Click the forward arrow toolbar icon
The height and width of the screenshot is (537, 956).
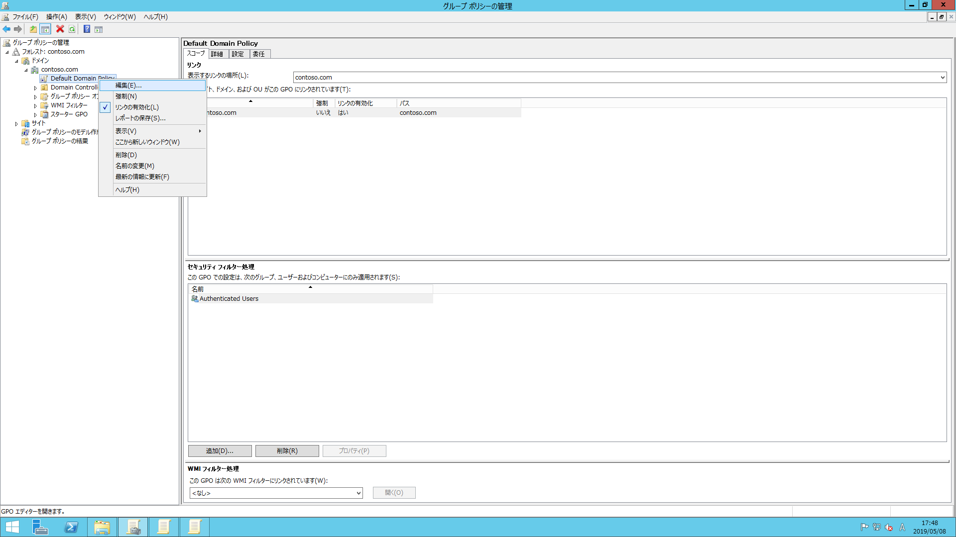(x=18, y=29)
